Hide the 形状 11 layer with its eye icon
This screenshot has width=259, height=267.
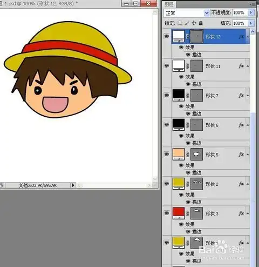click(167, 66)
